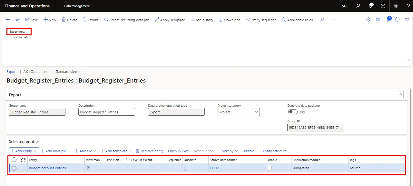413x186 pixels.
Task: Select Export in batch
Action: click(20, 37)
